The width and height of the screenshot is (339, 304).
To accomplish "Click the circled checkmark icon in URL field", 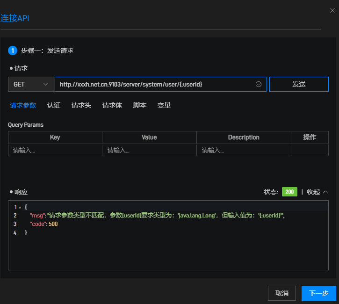I will coord(258,84).
